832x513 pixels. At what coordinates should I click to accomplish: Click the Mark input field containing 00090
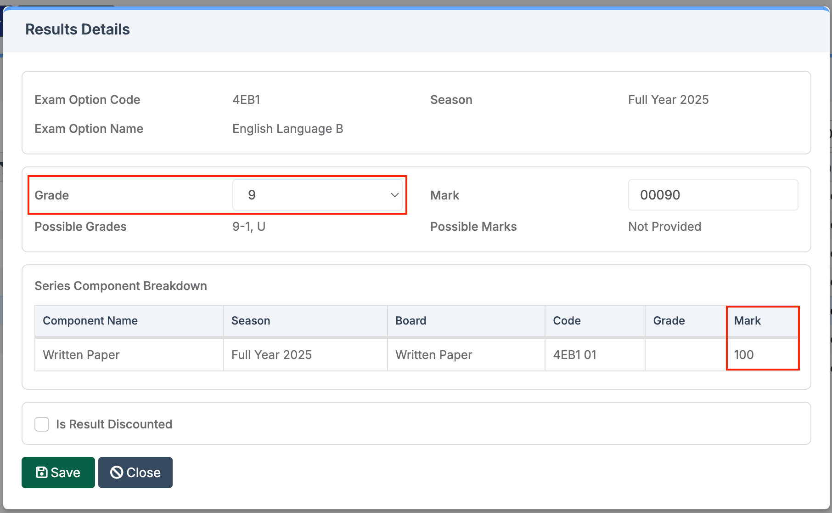[x=713, y=195]
